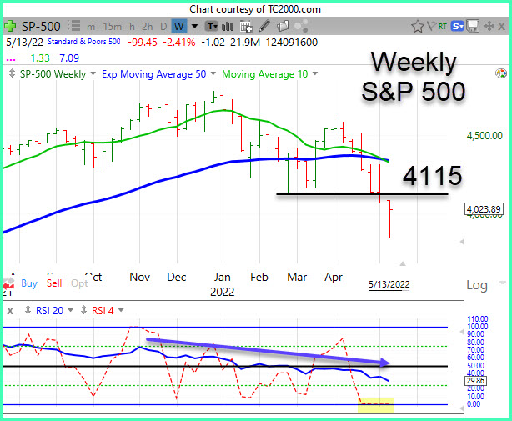This screenshot has height=421, width=512.
Task: Toggle the Log scale label
Action: [x=477, y=285]
